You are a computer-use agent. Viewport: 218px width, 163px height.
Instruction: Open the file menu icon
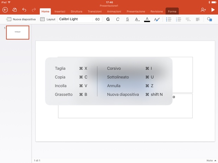tap(14, 10)
